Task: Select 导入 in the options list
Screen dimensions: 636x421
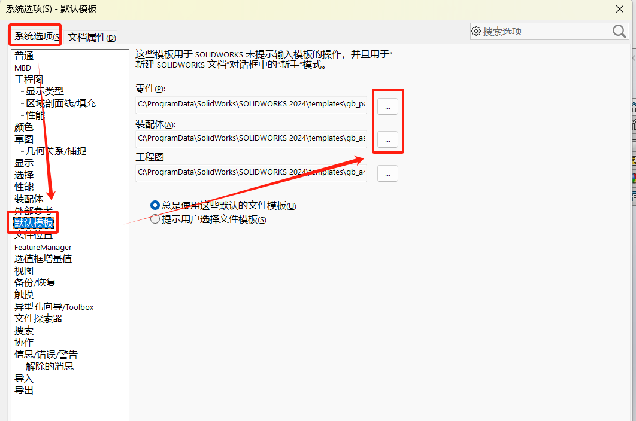Action: [x=24, y=379]
